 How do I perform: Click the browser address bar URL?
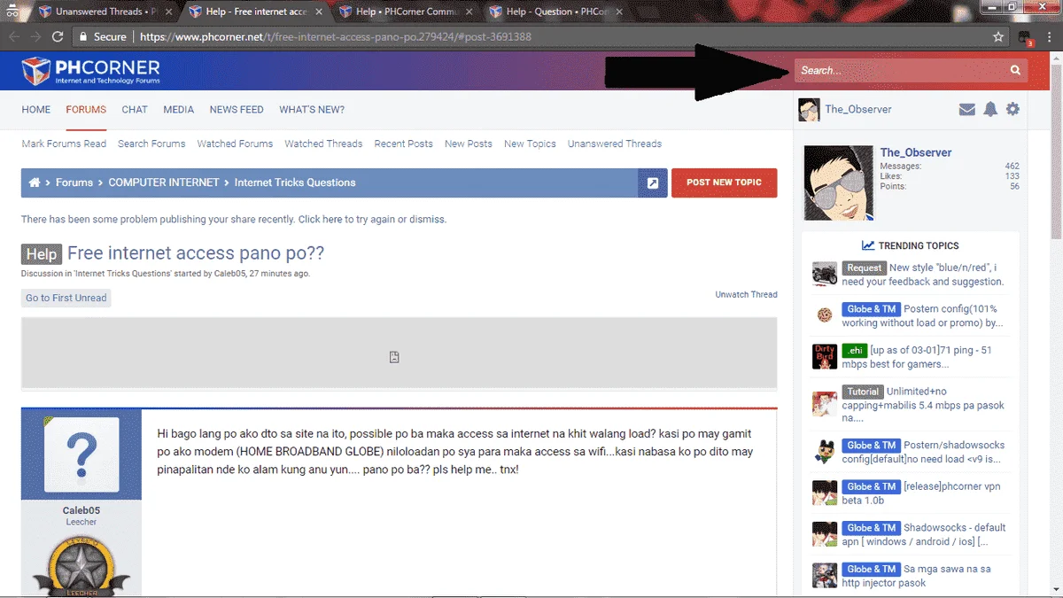(x=336, y=37)
